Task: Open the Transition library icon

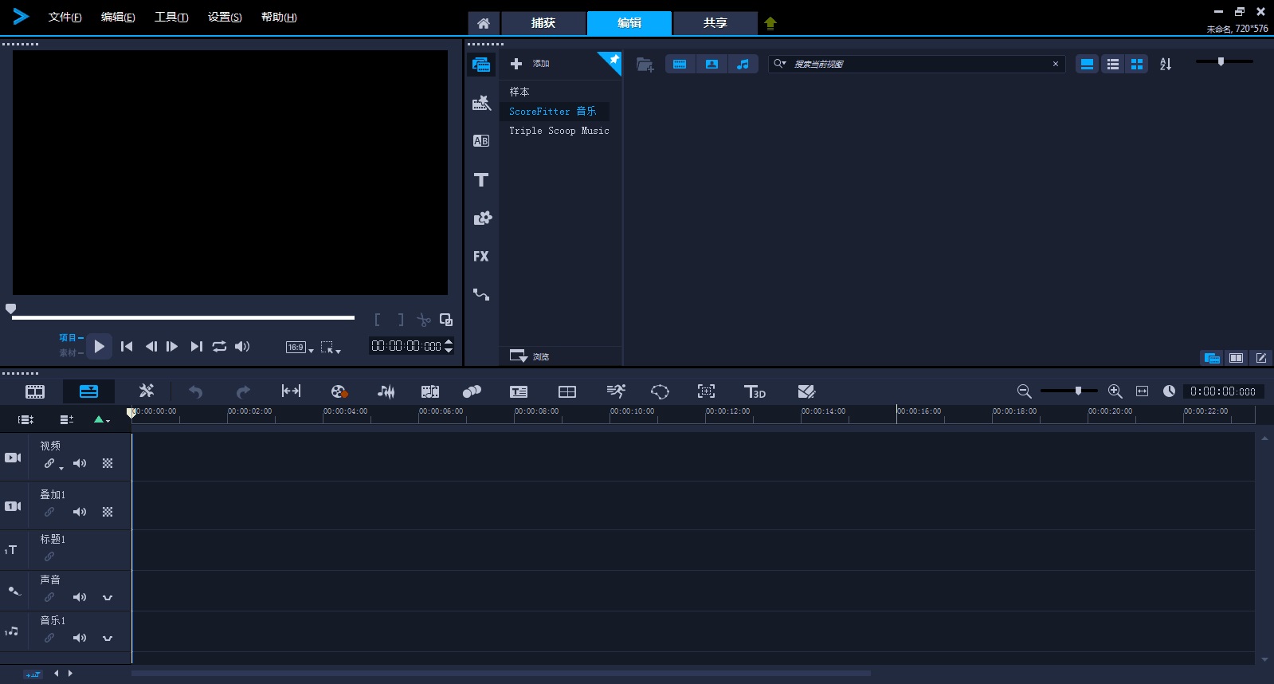Action: 480,141
